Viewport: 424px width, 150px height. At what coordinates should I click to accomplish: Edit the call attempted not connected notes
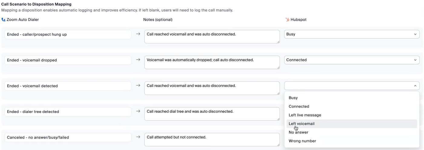tap(212, 139)
